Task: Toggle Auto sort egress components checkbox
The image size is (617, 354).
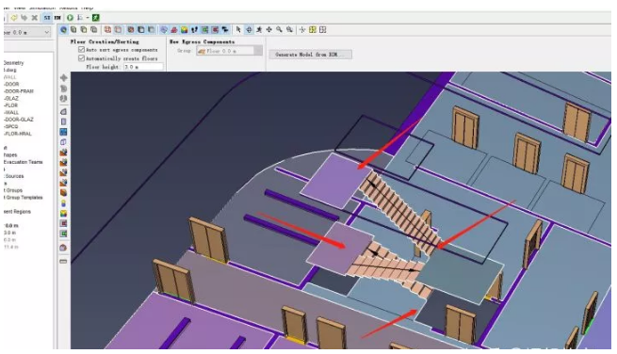Action: coord(81,50)
